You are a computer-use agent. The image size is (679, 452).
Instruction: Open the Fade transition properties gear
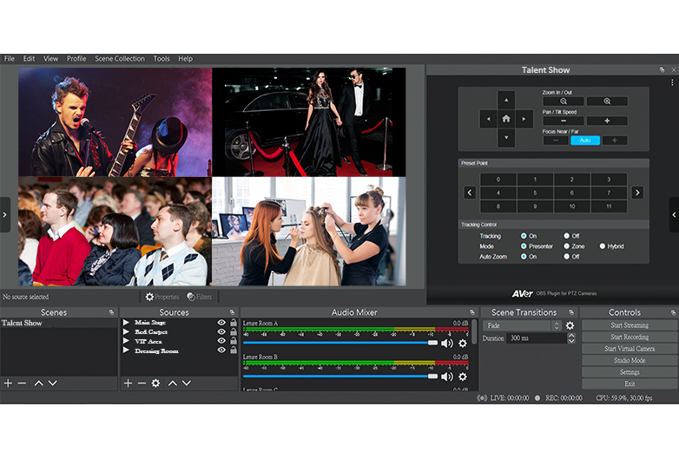pyautogui.click(x=570, y=325)
